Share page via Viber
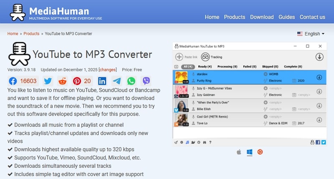 (146, 81)
